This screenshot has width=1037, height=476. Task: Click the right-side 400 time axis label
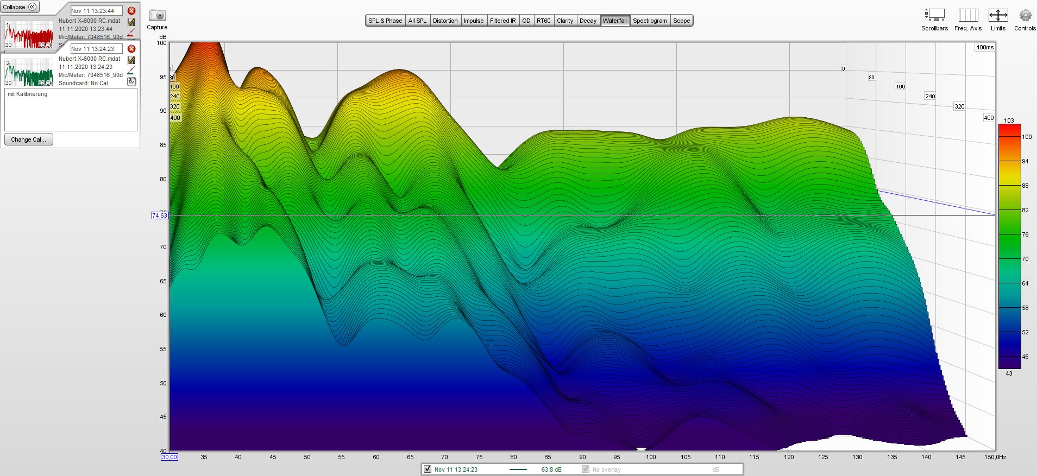tap(989, 118)
